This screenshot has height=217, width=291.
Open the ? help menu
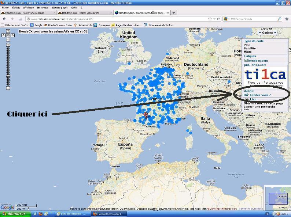tap(81, 8)
